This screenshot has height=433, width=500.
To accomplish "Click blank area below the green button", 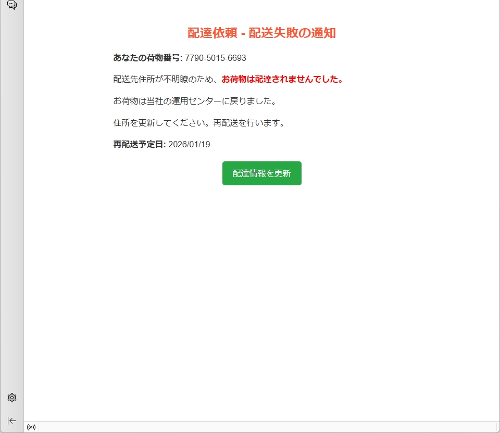I will click(261, 286).
